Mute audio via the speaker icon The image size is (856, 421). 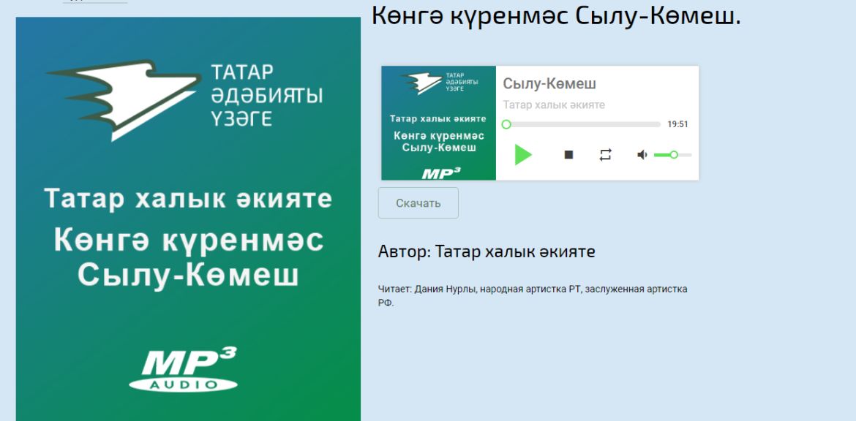tap(642, 155)
